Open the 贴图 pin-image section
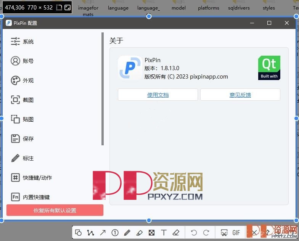299x241 pixels. coord(22,119)
